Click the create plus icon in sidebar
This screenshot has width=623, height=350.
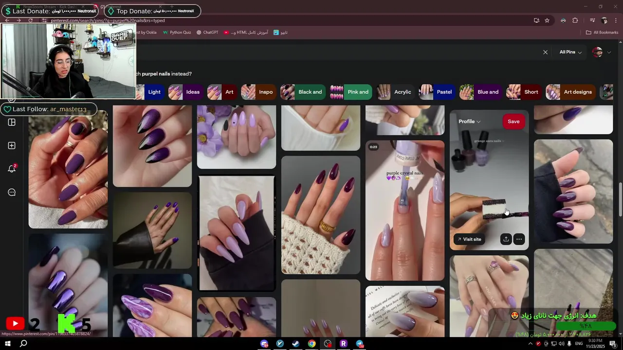[12, 145]
